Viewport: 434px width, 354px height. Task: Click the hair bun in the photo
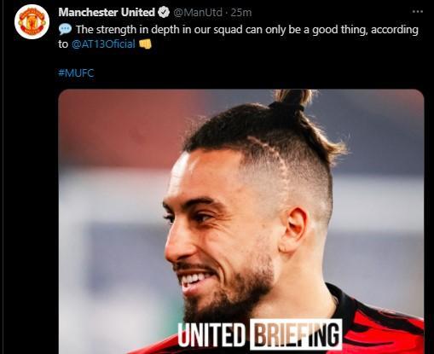[x=292, y=100]
